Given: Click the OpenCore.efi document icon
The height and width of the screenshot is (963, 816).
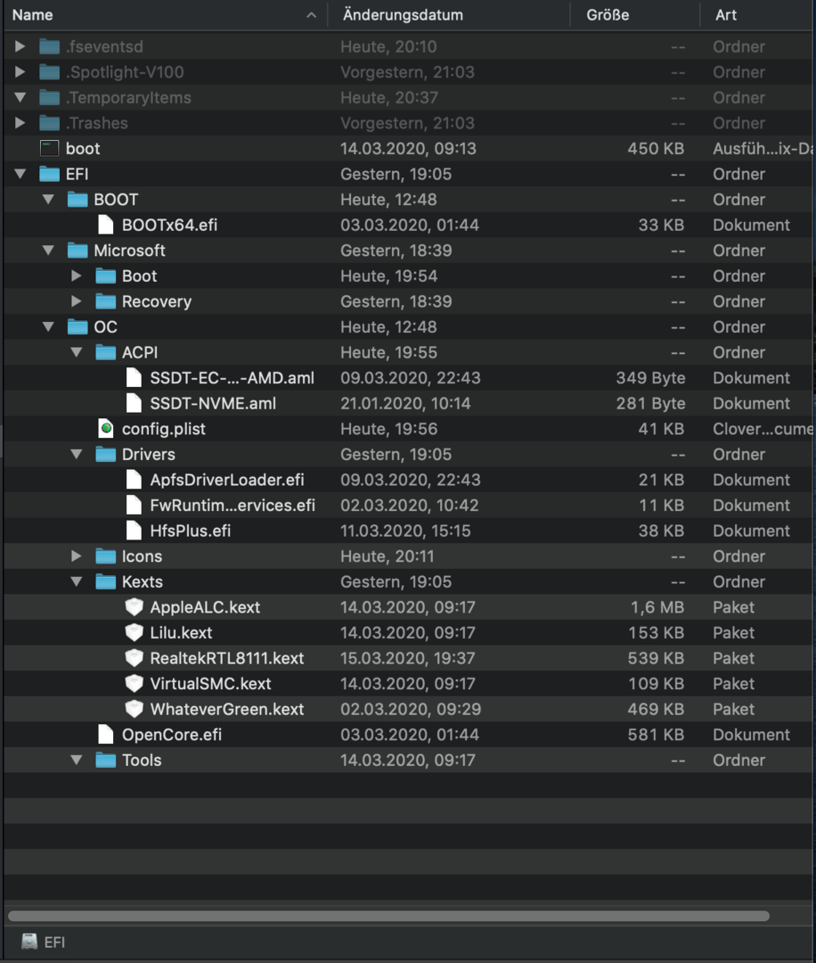Looking at the screenshot, I should 106,735.
